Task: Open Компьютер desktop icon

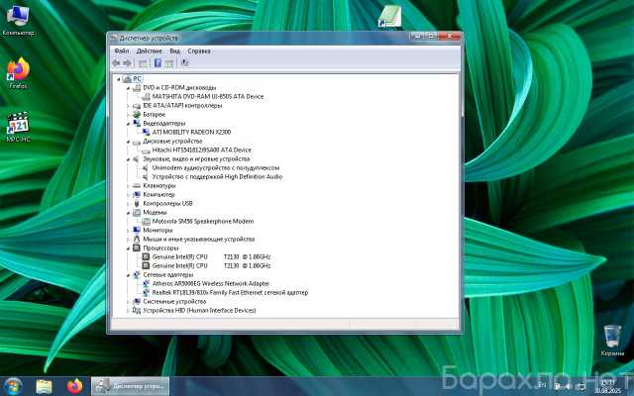Action: 18,21
